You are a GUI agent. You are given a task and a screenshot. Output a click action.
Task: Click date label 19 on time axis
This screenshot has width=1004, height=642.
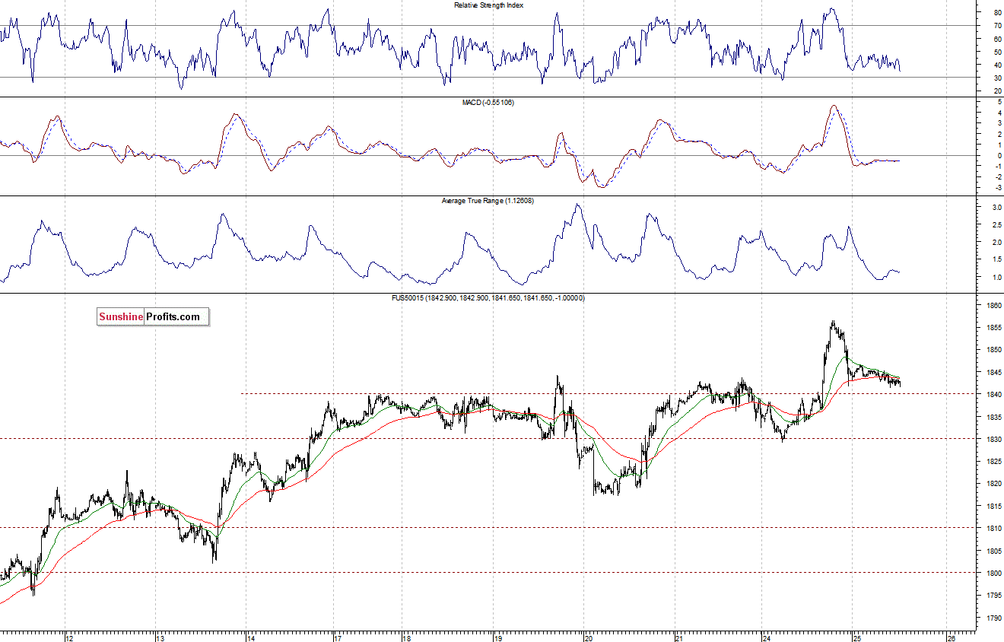point(497,638)
